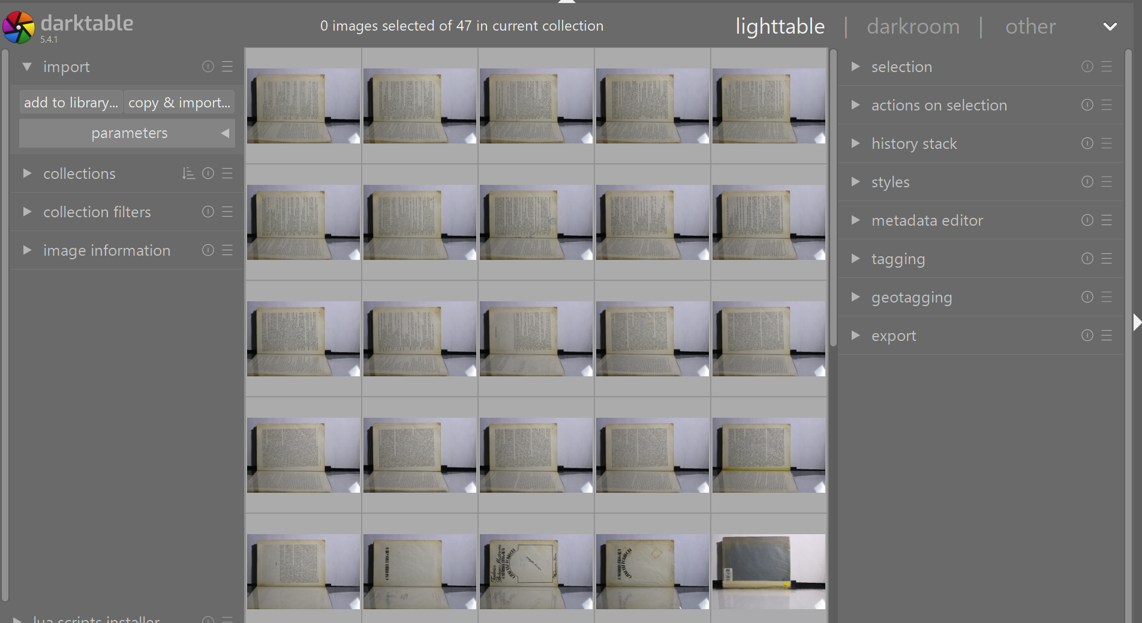Open the other views tab
Screen dimensions: 1142x623
[1030, 26]
